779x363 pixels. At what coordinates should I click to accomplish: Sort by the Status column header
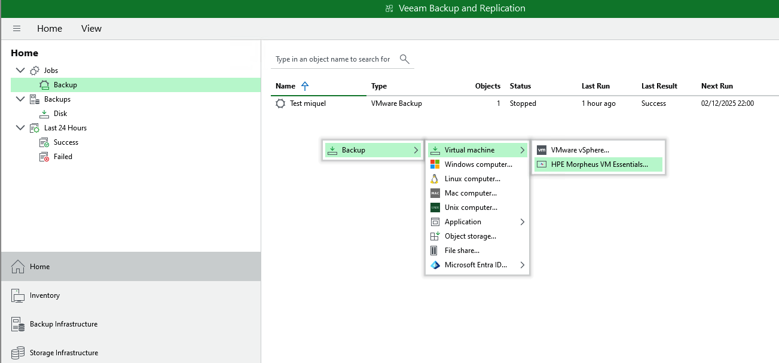click(x=520, y=86)
